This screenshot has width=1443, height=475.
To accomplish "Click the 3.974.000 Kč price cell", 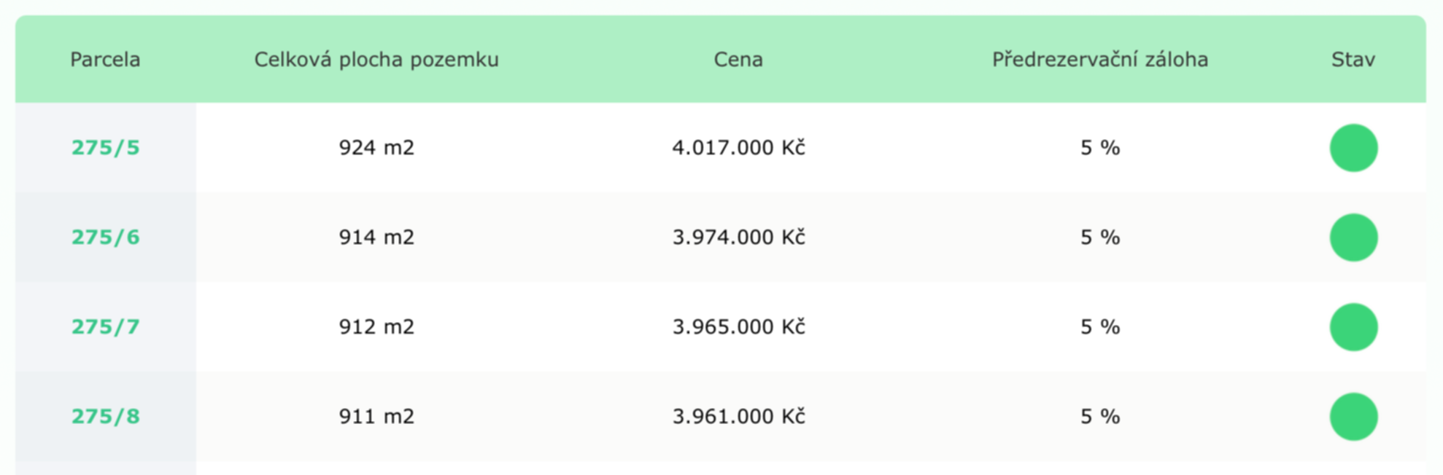I will (738, 237).
